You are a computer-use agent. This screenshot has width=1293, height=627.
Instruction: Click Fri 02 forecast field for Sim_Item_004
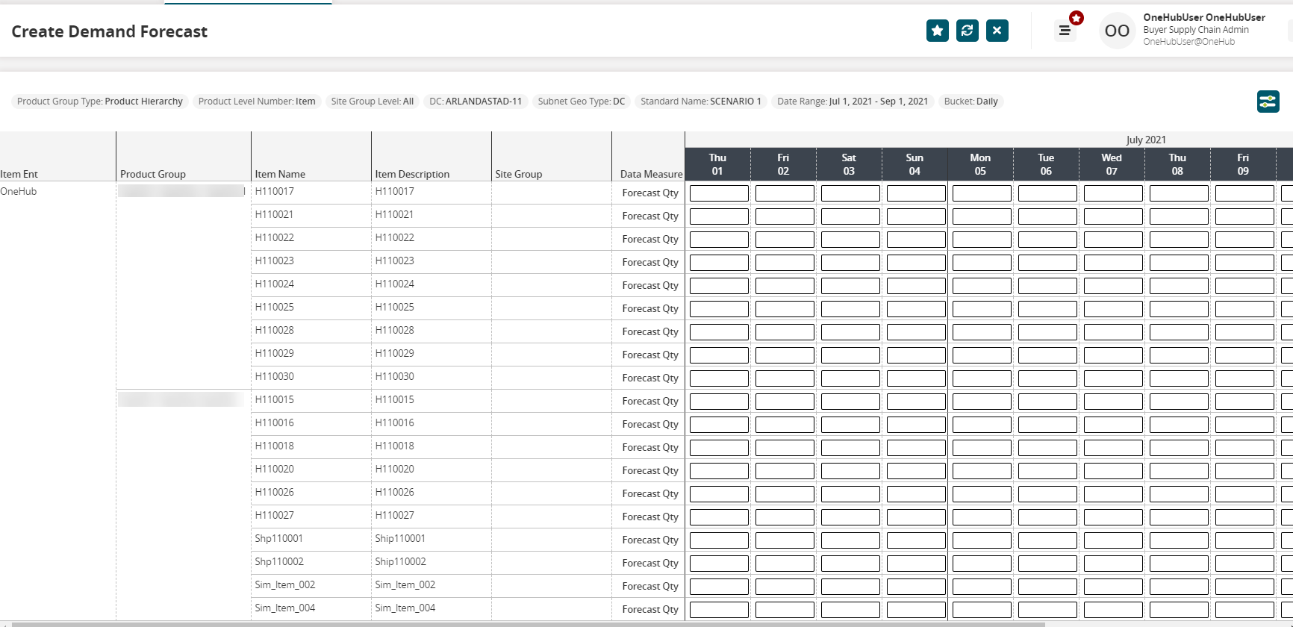tap(785, 610)
